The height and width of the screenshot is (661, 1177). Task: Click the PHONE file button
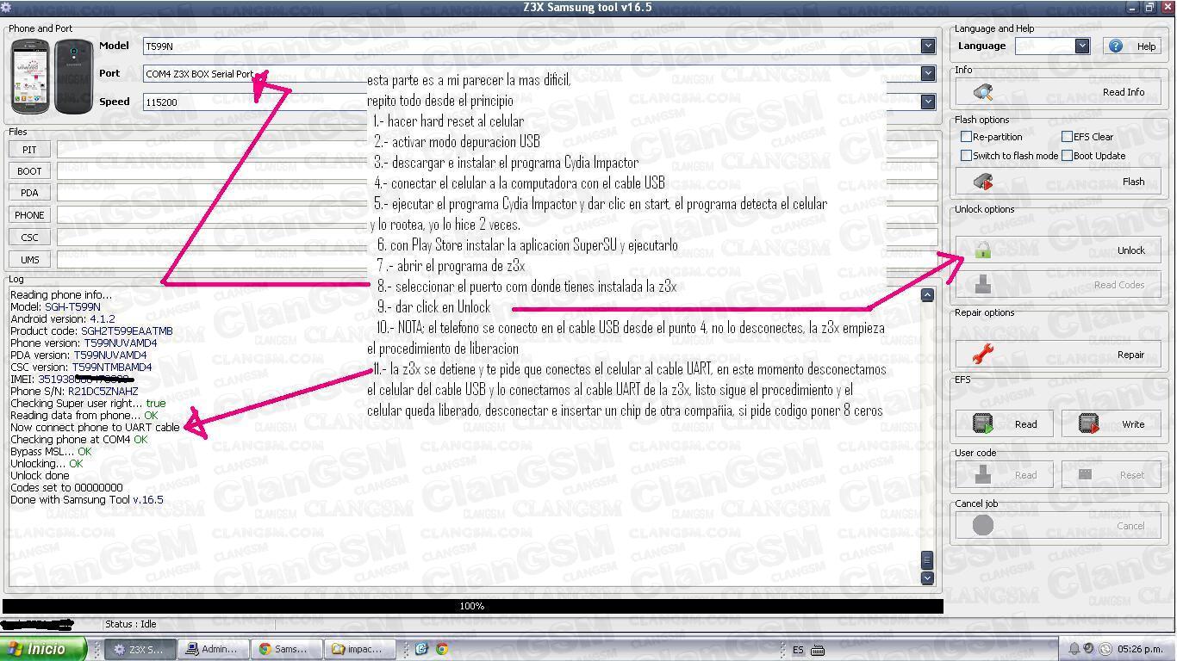coord(29,215)
